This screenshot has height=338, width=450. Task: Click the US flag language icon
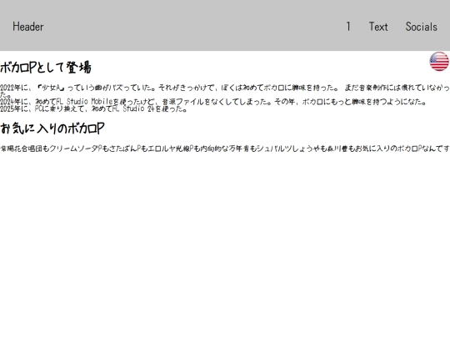point(439,61)
